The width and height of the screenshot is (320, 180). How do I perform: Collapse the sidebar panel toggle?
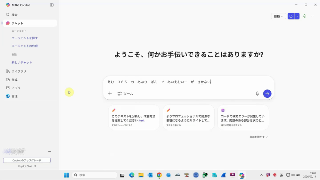(x=52, y=5)
